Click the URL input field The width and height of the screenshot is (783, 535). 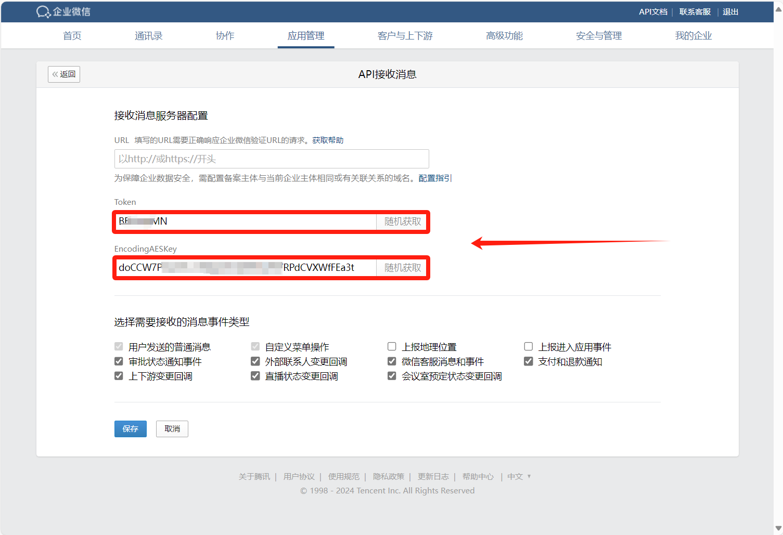(x=272, y=159)
